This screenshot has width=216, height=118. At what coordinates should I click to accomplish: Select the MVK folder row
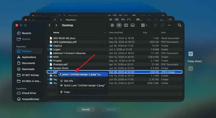115,57
